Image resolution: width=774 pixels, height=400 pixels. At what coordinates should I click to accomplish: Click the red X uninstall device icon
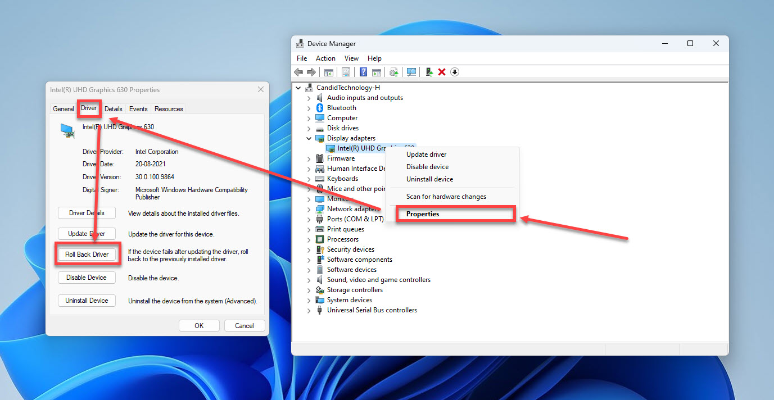[x=442, y=72]
